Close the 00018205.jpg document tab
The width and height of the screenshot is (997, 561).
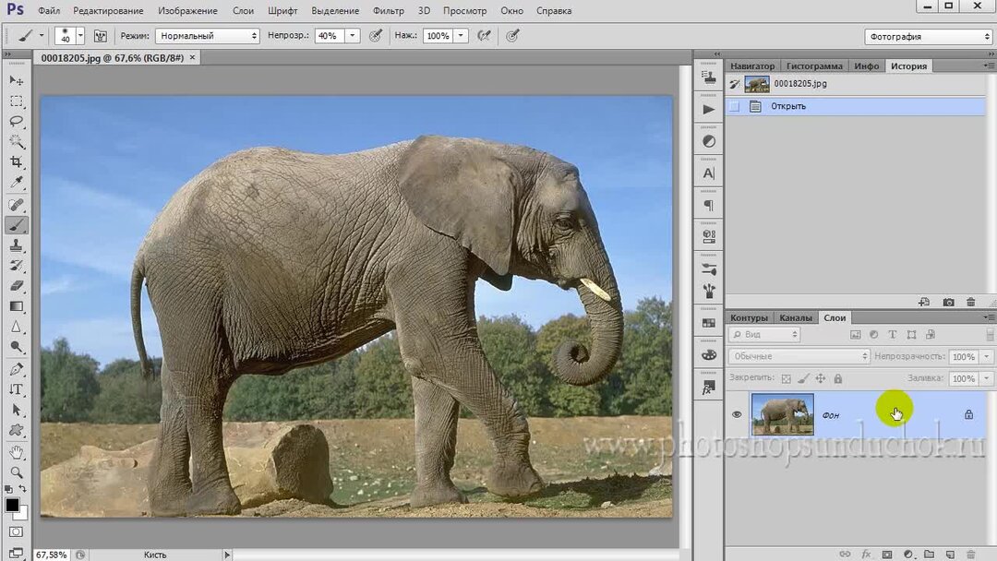pyautogui.click(x=192, y=57)
